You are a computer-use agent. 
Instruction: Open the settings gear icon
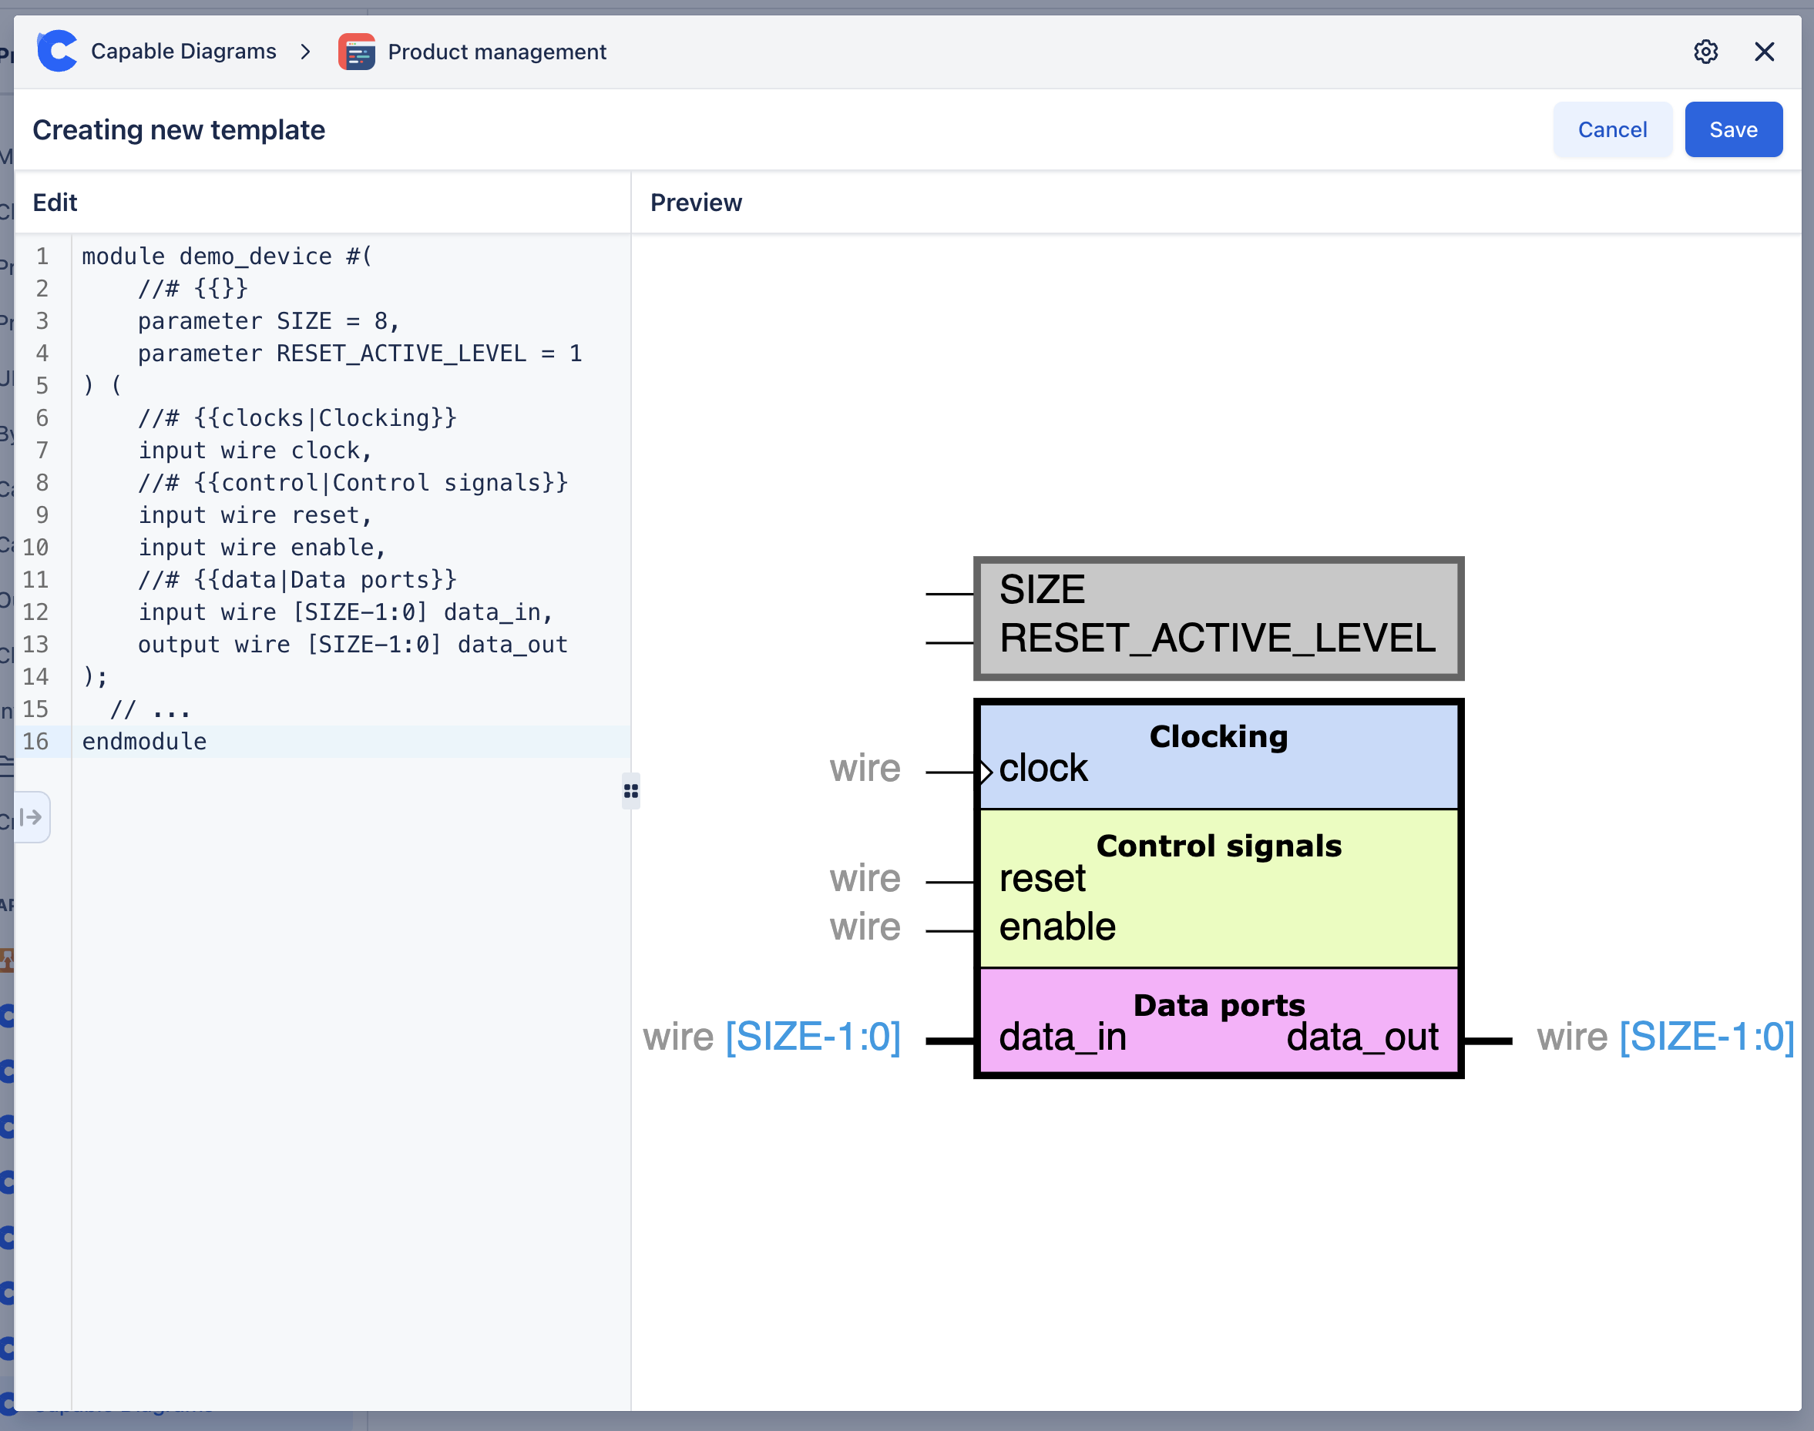(x=1708, y=51)
